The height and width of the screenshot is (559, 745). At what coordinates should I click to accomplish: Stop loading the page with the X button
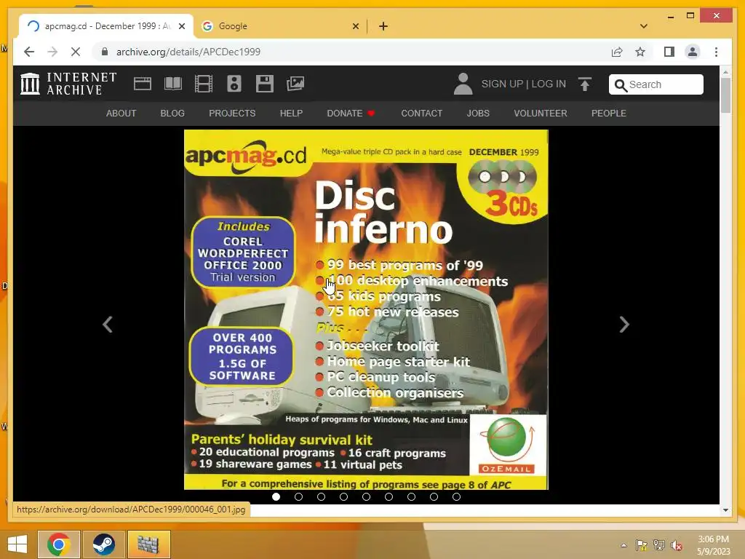pyautogui.click(x=76, y=52)
